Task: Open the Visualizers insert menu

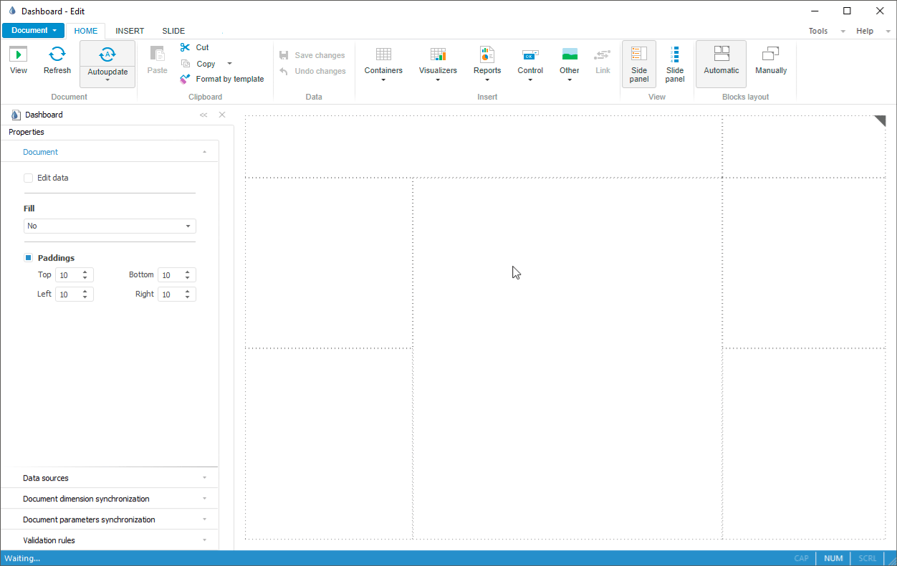Action: tap(438, 62)
